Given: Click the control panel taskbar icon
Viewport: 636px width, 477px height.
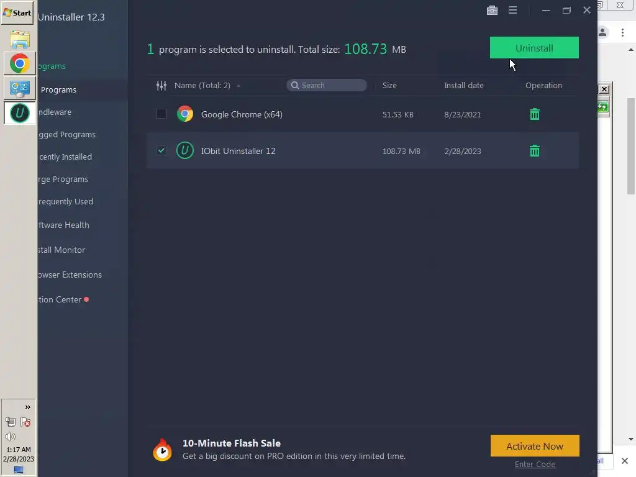Looking at the screenshot, I should 19,88.
